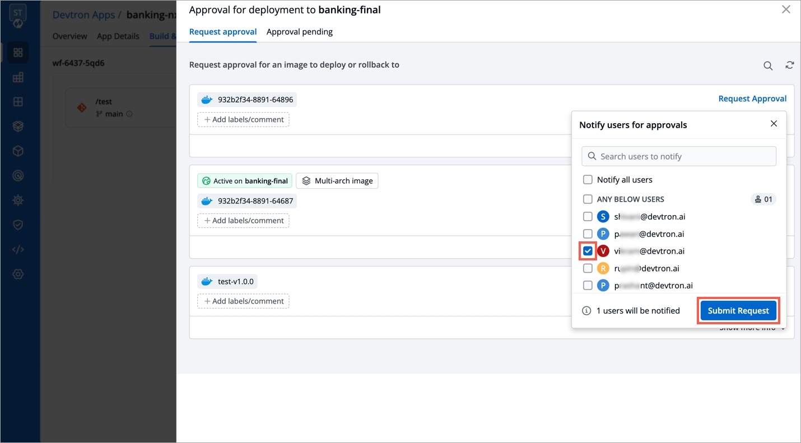Click the Submit Request button
The height and width of the screenshot is (443, 801).
click(x=738, y=311)
